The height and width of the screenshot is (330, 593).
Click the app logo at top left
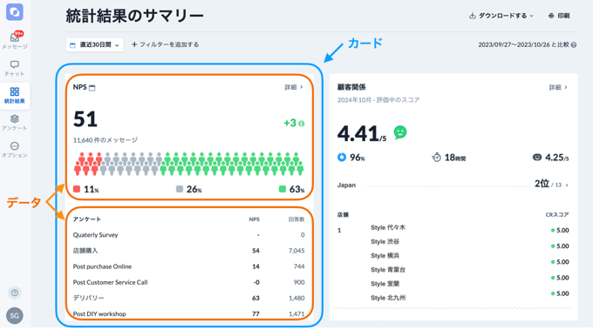point(15,12)
